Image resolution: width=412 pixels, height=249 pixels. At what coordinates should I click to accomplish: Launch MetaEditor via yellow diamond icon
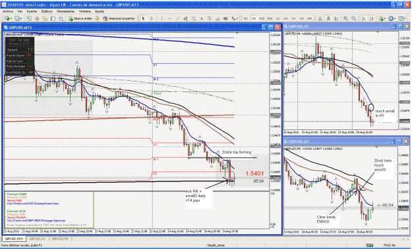[97, 18]
